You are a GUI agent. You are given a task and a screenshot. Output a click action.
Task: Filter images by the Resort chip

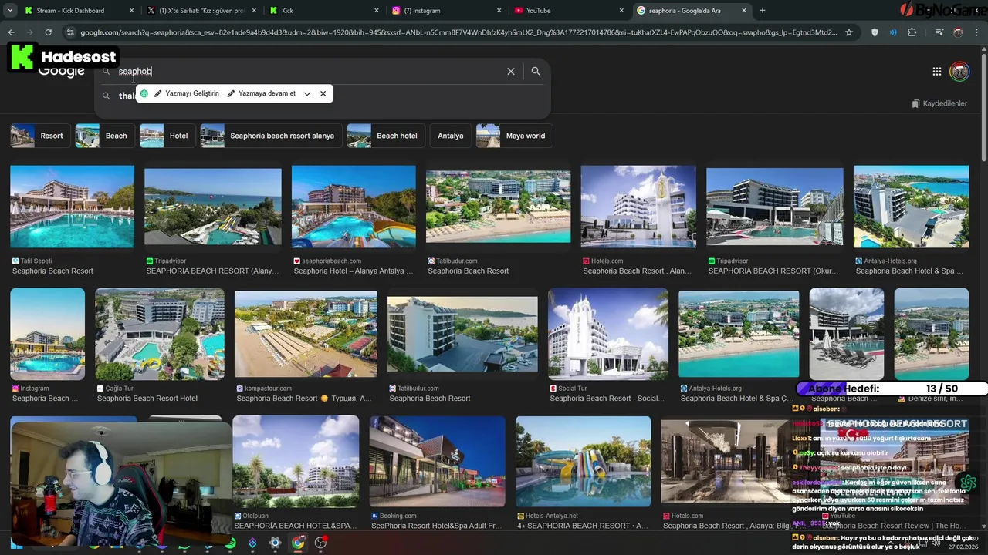[x=39, y=136]
